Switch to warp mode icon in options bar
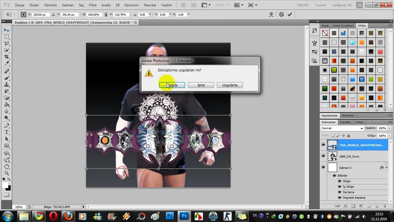The width and height of the screenshot is (394, 222). point(271,14)
